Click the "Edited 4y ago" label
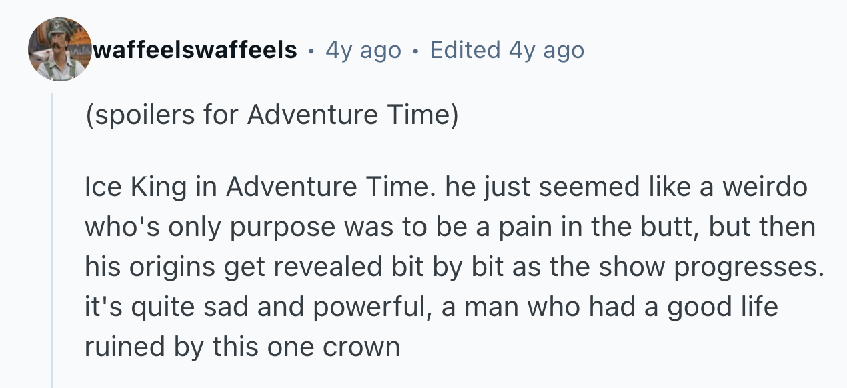847x388 pixels. click(507, 50)
